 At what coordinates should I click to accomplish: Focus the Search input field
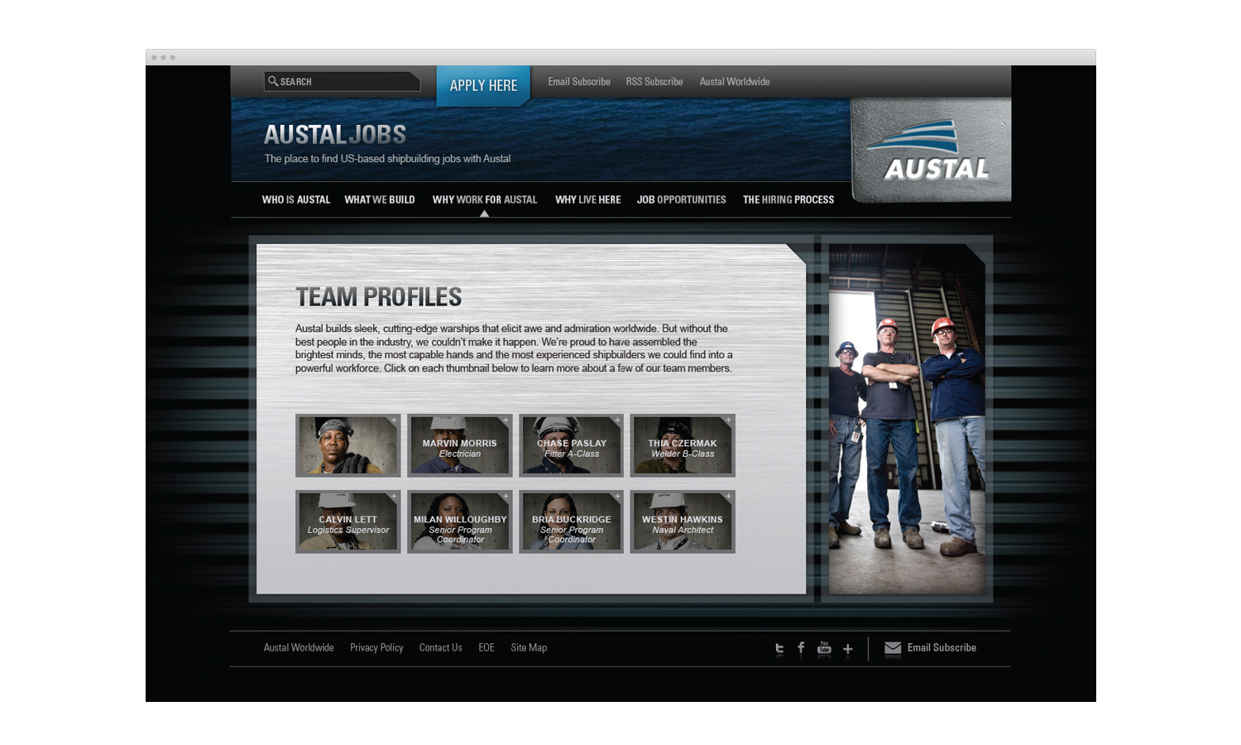click(x=343, y=81)
